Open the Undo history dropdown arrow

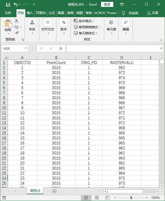20,5
